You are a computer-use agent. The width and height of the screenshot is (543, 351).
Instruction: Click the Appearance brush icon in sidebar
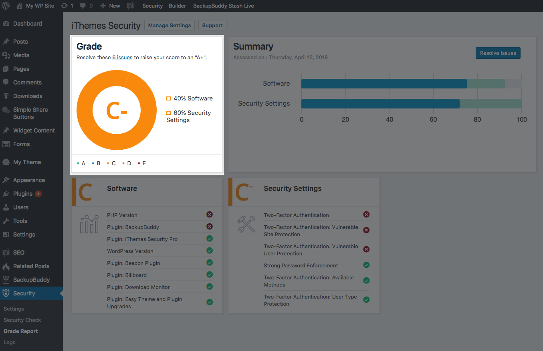(x=6, y=180)
